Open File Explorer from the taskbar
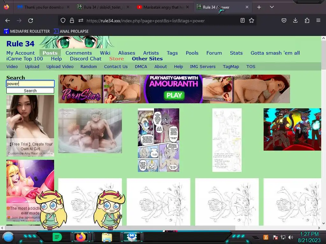This screenshot has height=244, width=326. [107, 237]
